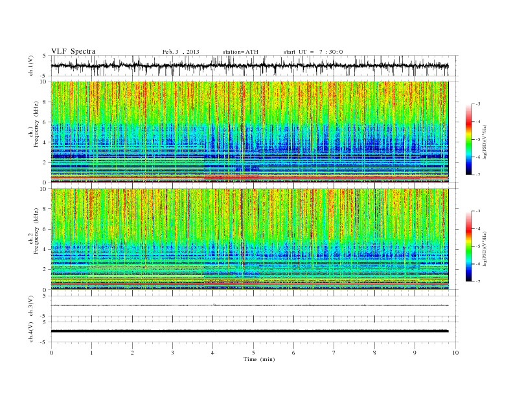Screen dimensions: 513x396
Task: Click the ch.1 spectrogram plot area
Action: tap(250, 132)
